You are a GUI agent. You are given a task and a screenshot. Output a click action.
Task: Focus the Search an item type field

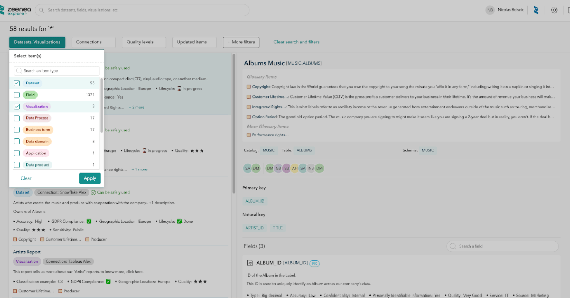click(60, 71)
